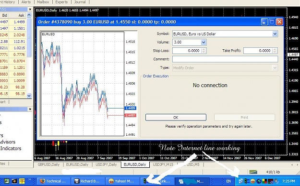This screenshot has width=300, height=186.
Task: Switch to the Journal terminal tab
Action: 80,2
